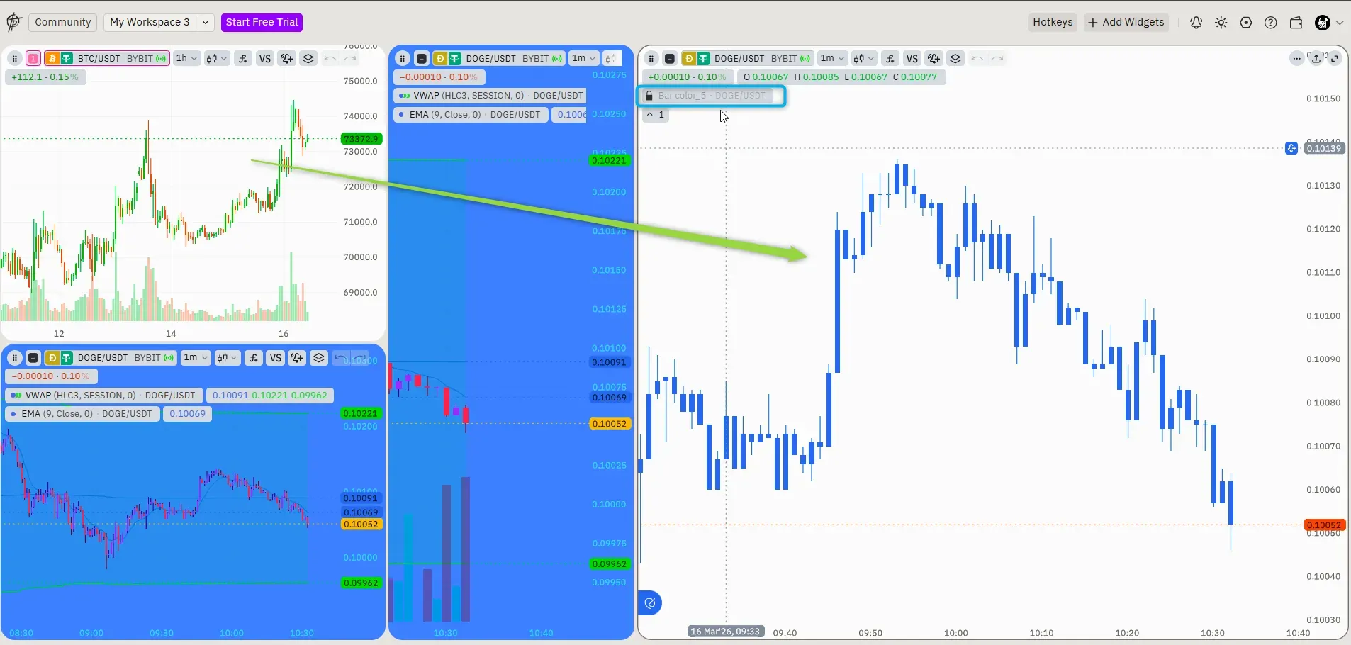This screenshot has height=645, width=1351.
Task: Click the Start Free Trial button
Action: pos(262,22)
